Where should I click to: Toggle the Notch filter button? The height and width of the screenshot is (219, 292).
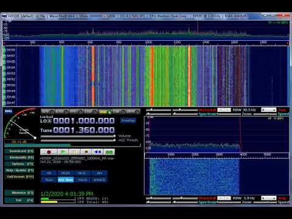click(82, 180)
